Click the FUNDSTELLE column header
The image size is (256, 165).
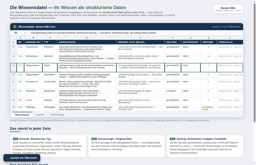(230, 42)
